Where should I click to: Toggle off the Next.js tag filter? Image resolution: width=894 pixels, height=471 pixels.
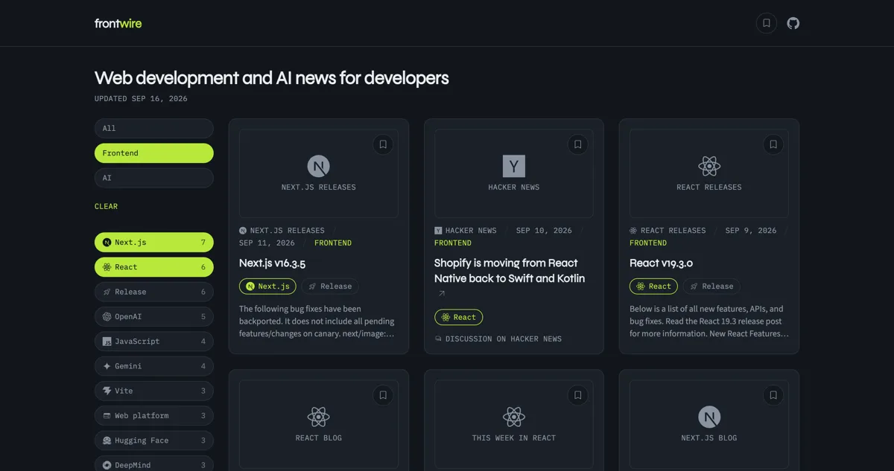click(x=154, y=243)
